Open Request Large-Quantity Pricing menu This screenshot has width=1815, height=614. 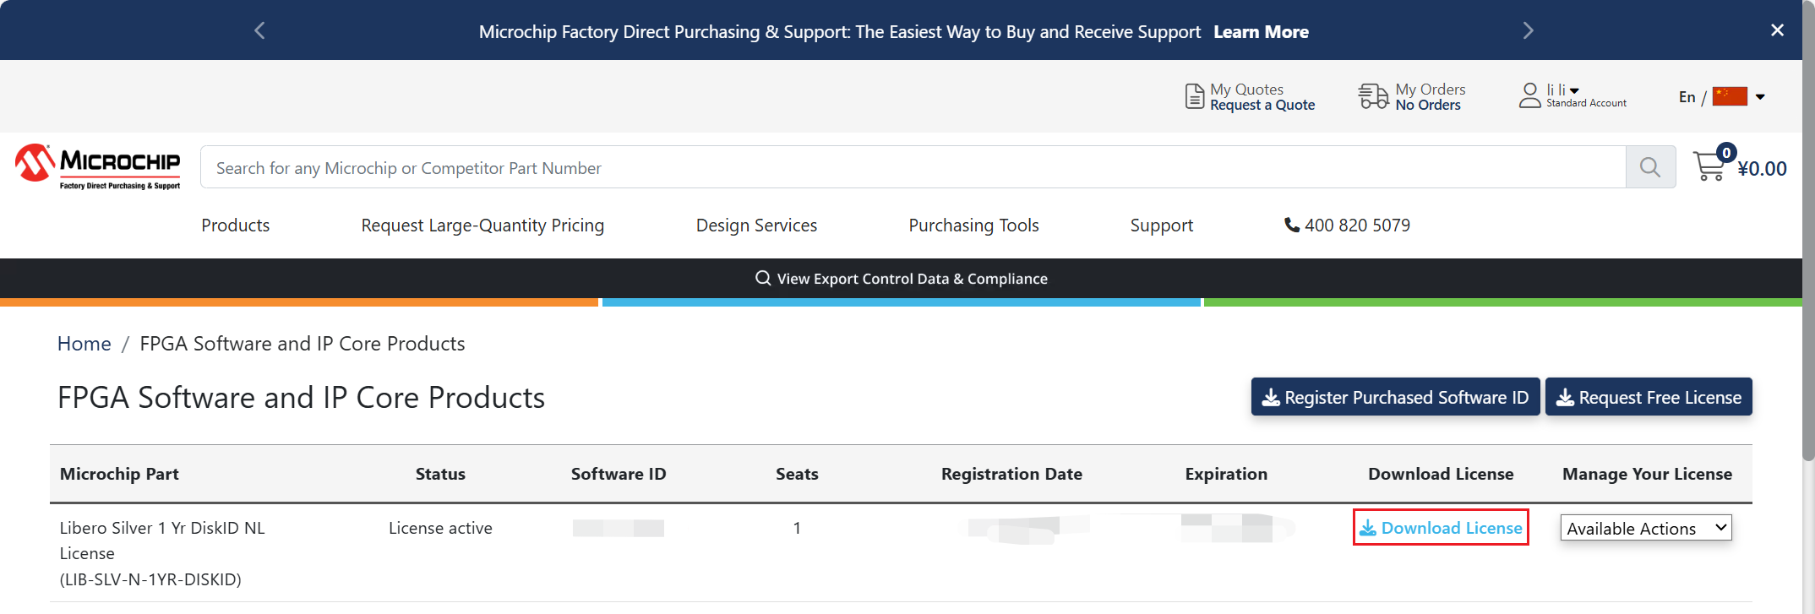tap(482, 225)
